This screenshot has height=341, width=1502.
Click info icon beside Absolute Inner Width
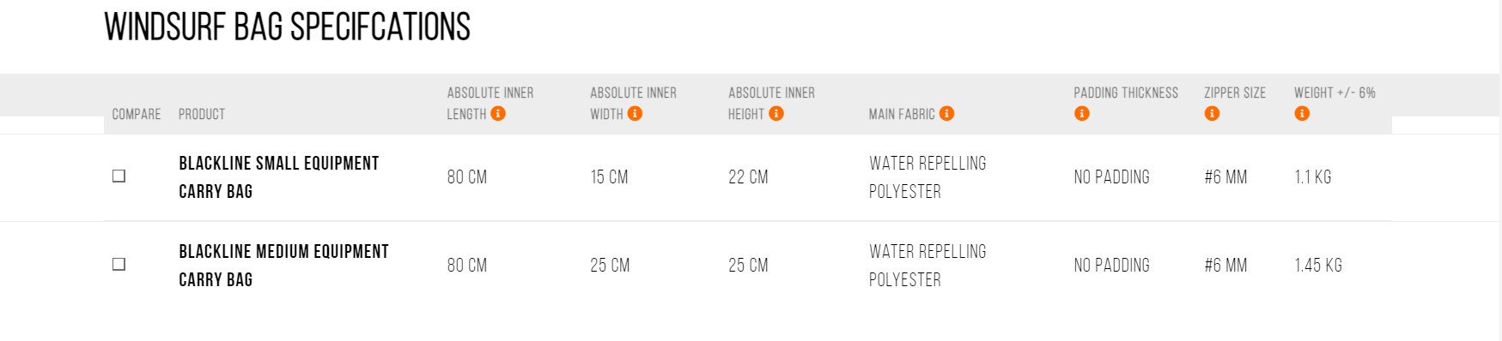point(635,113)
